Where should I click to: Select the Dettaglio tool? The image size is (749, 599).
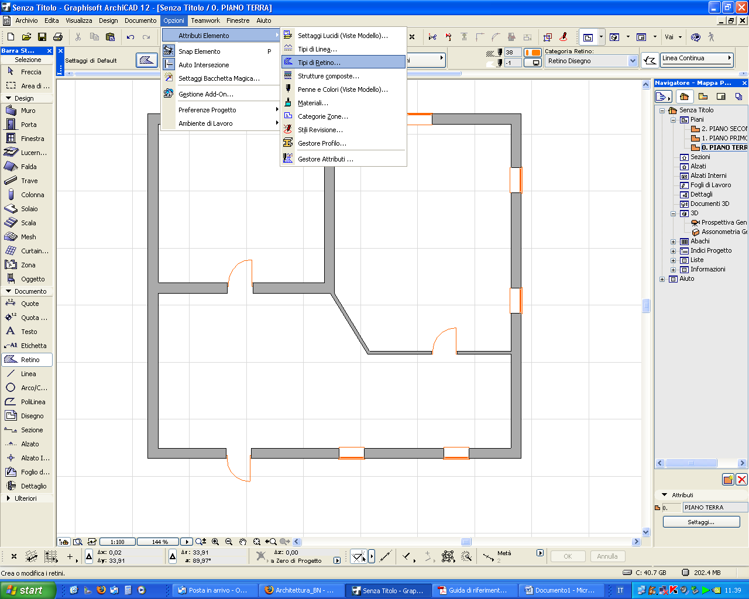(x=27, y=486)
